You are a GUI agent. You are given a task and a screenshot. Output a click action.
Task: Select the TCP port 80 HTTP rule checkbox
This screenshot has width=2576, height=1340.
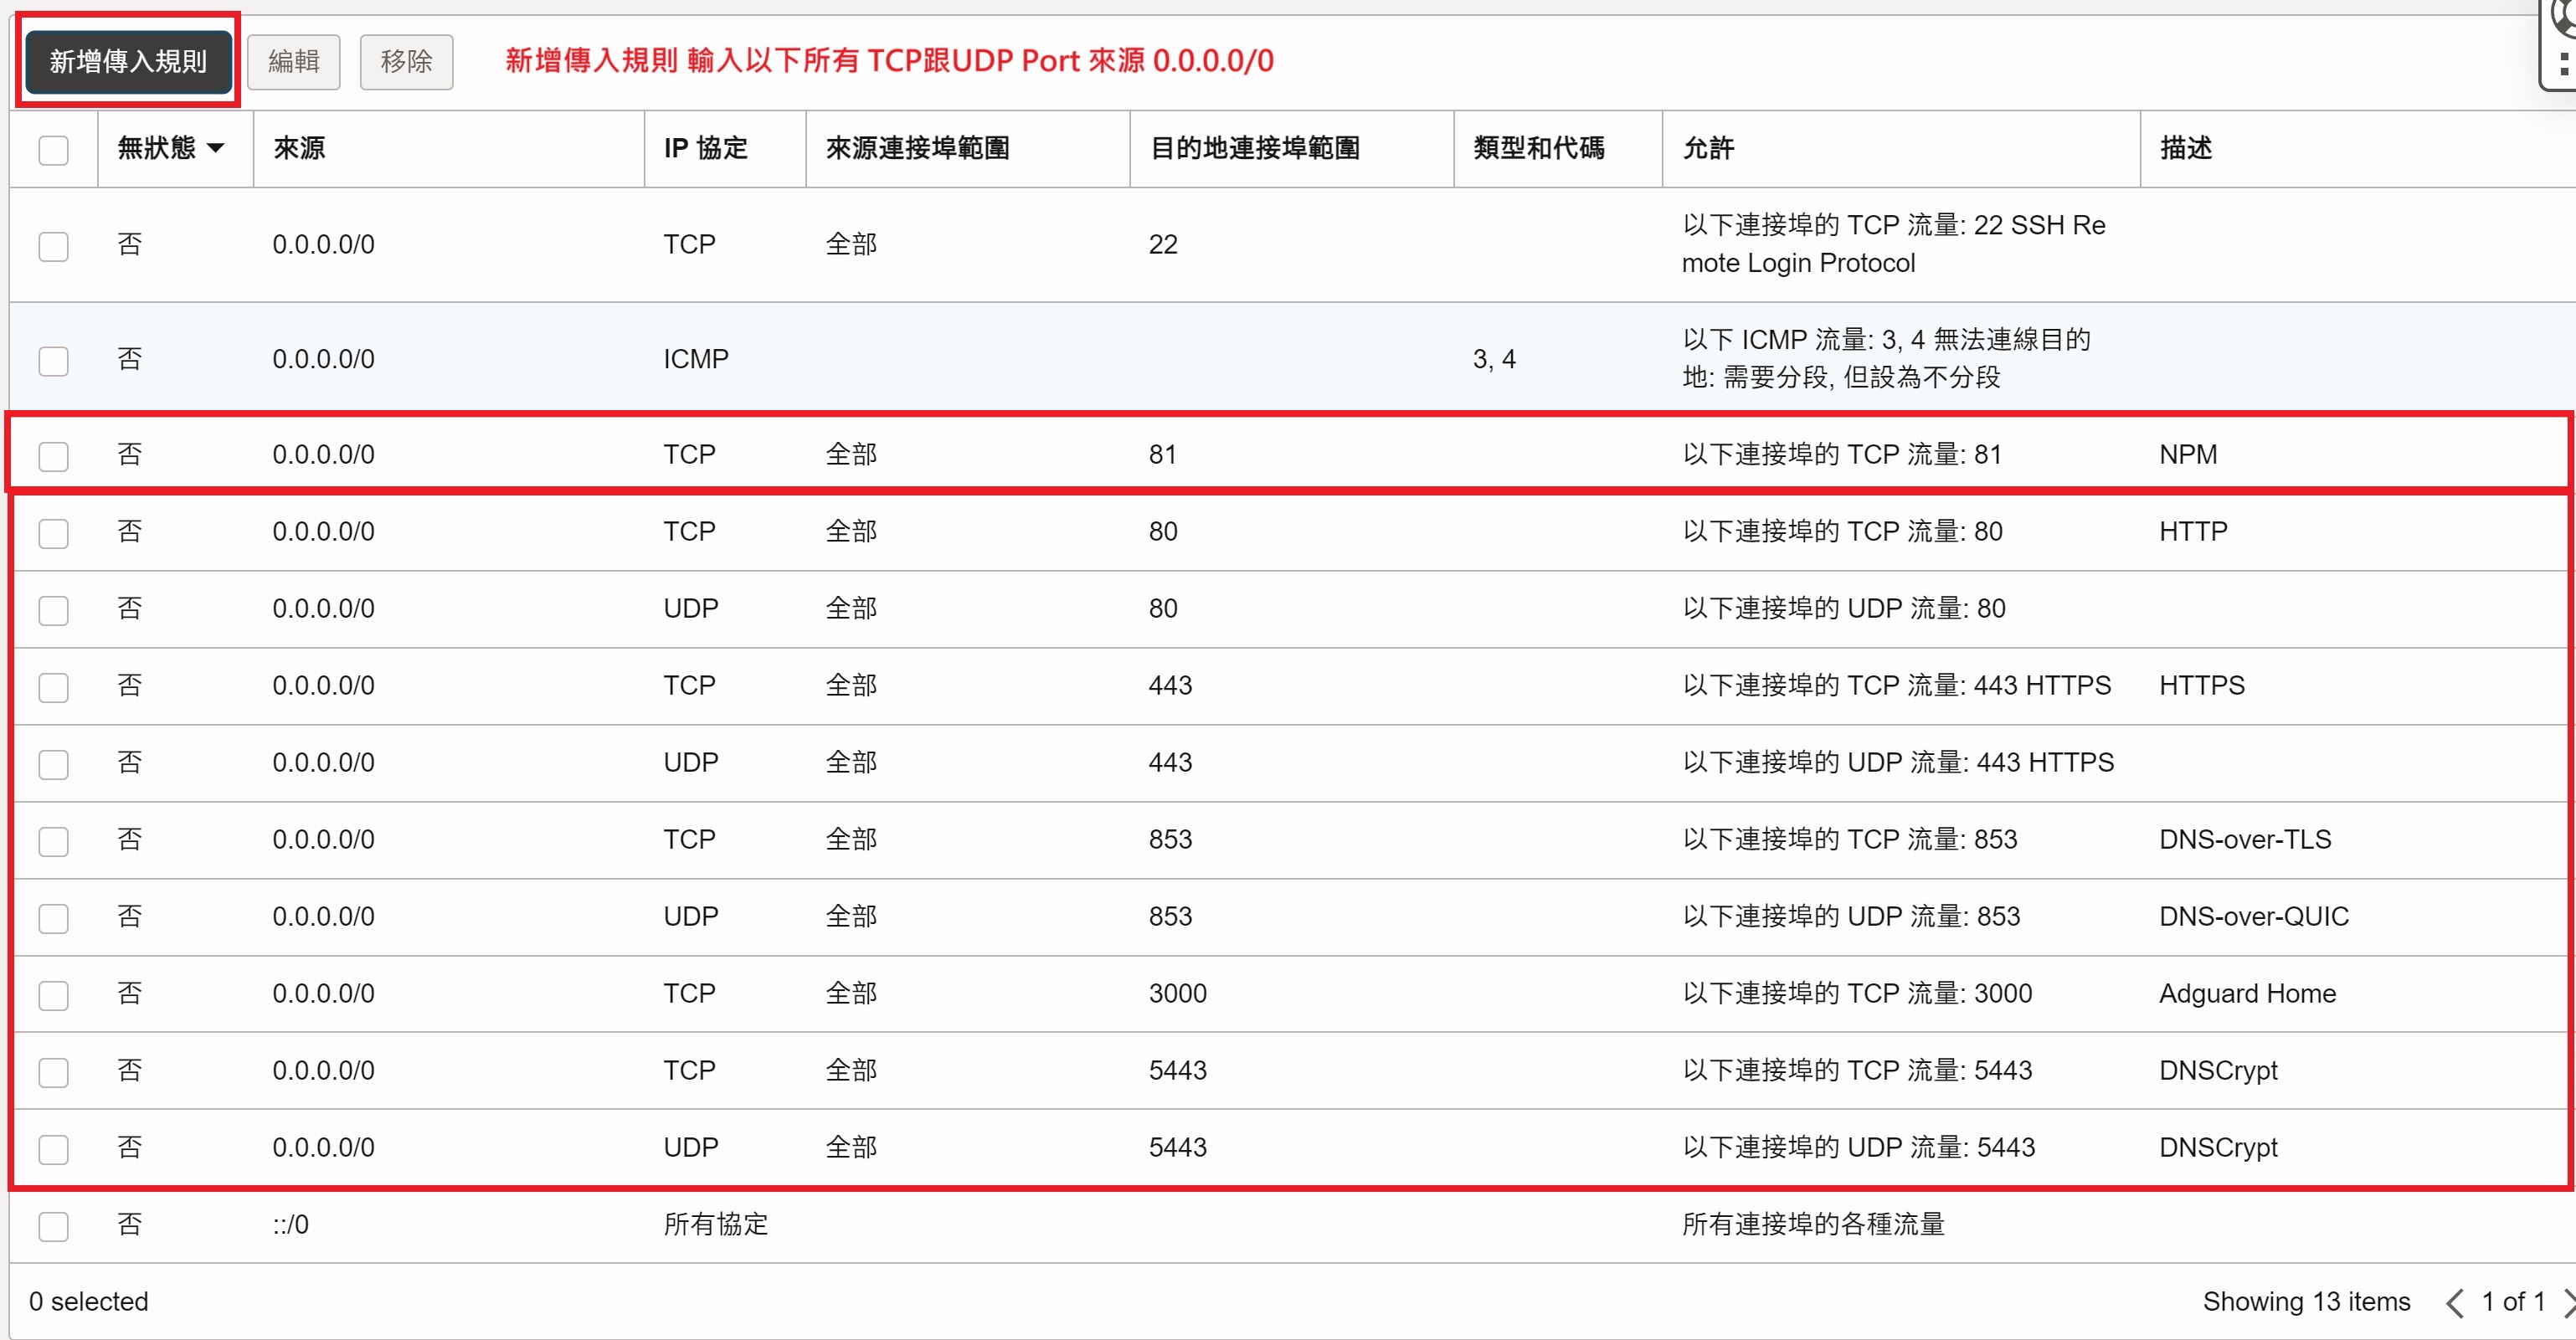[x=54, y=533]
